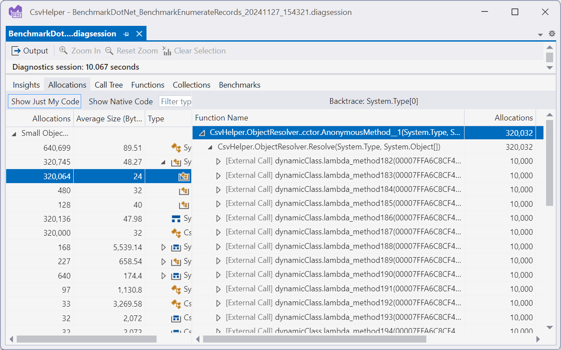The image size is (561, 350).
Task: Open the Call Tree tab
Action: click(x=109, y=85)
